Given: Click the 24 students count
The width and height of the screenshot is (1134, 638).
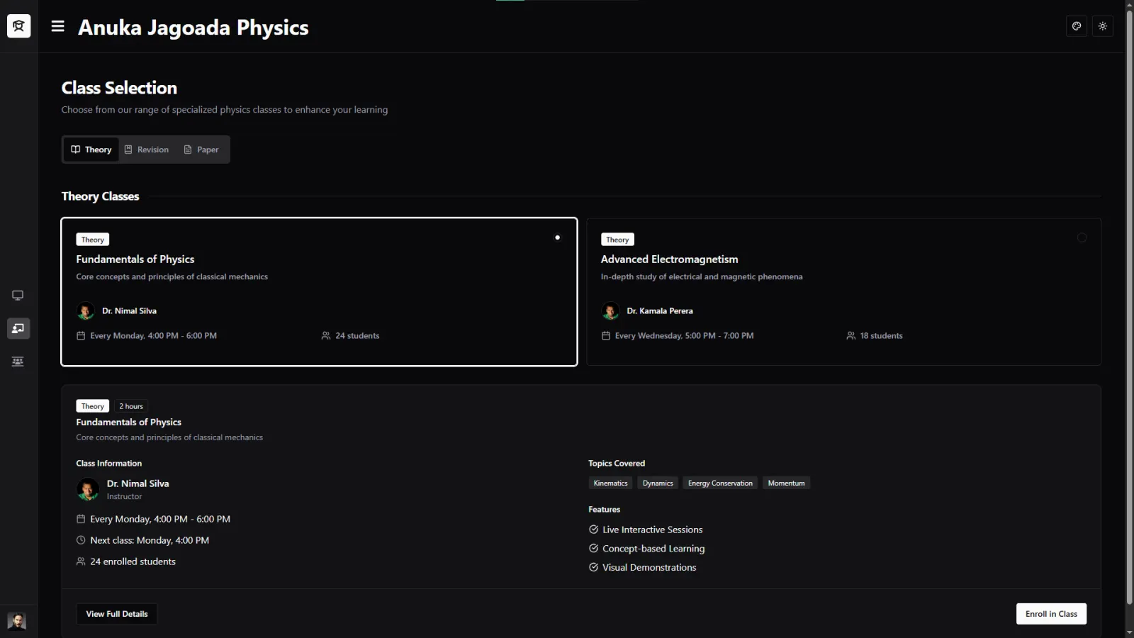Looking at the screenshot, I should pos(351,336).
